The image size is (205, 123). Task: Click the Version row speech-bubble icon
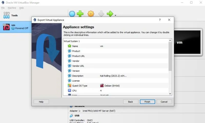69,71
